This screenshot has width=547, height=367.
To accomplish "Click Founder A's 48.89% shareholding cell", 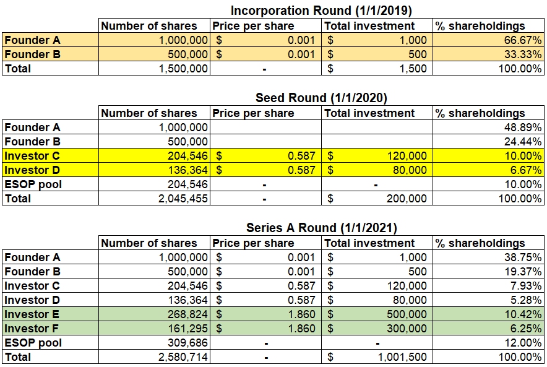I will [488, 127].
